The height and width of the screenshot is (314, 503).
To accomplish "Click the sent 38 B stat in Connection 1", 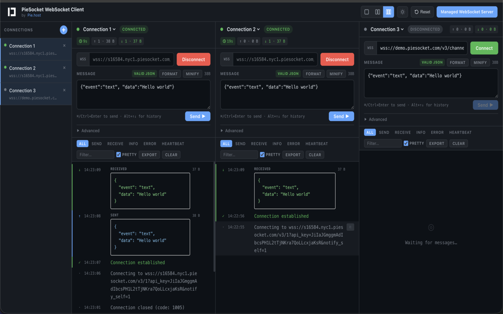I will 104,41.
